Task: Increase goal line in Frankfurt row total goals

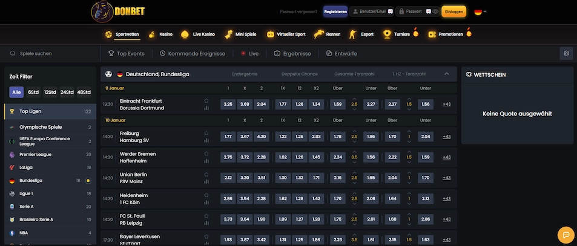Action: point(354,99)
